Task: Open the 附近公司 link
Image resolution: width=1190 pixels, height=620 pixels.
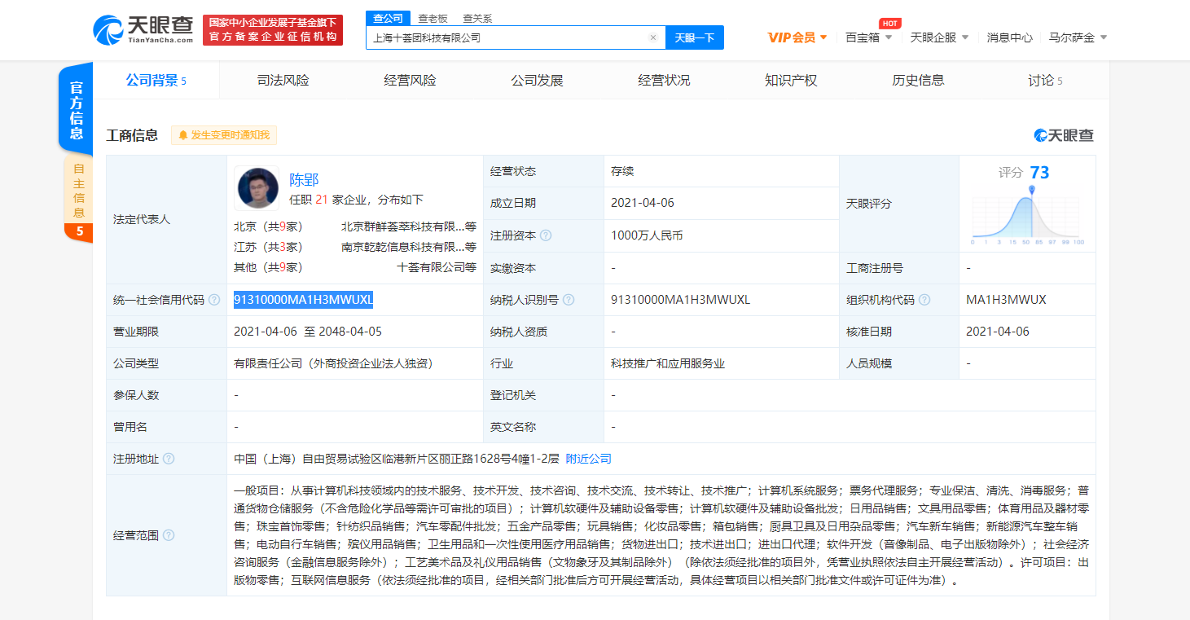Action: [x=588, y=459]
